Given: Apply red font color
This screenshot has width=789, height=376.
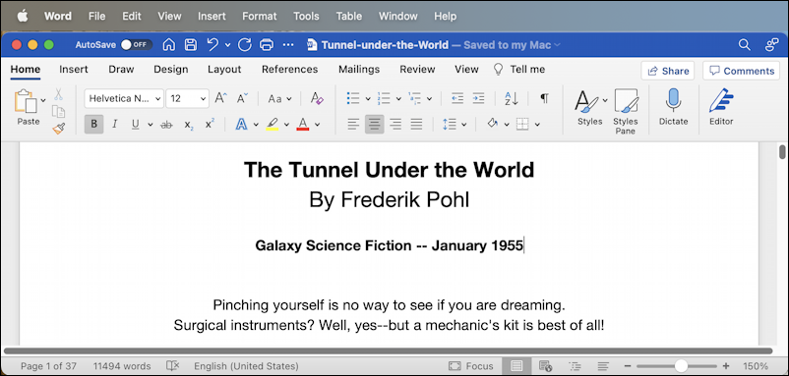Looking at the screenshot, I should point(303,125).
